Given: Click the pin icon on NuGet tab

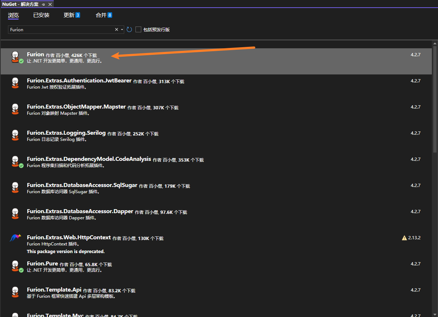Looking at the screenshot, I should coord(43,4).
